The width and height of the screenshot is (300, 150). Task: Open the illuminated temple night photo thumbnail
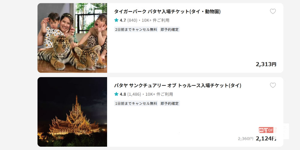pos(72,112)
